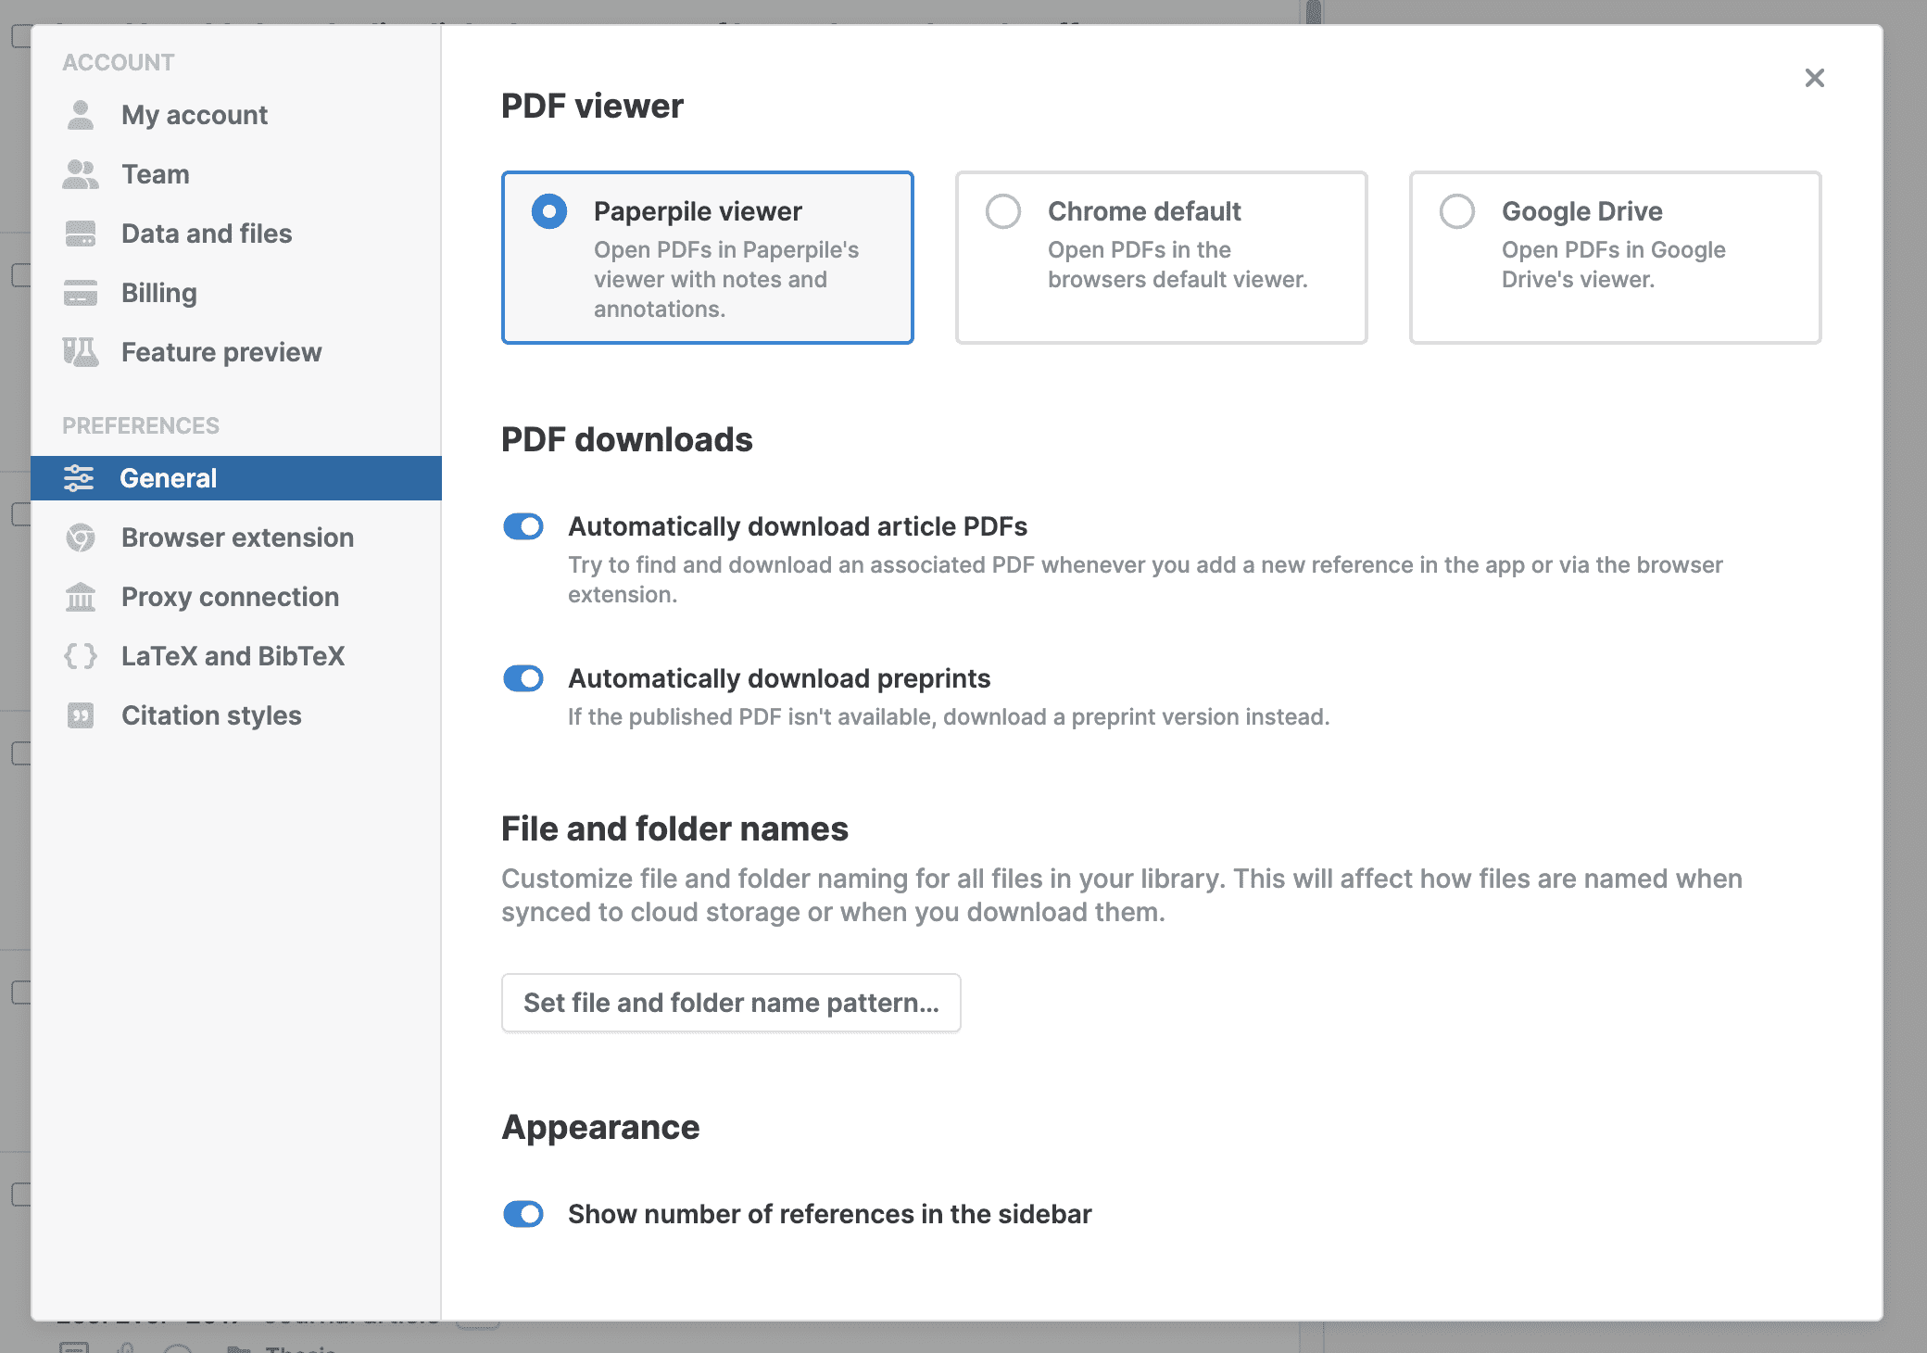Click the Data and files drive icon
The height and width of the screenshot is (1353, 1927).
coord(81,234)
